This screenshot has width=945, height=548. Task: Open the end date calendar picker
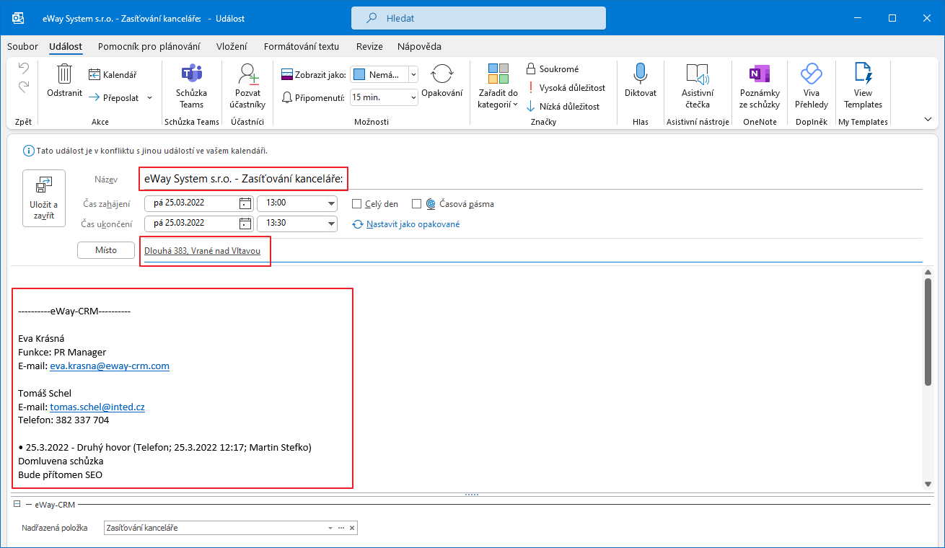pyautogui.click(x=245, y=223)
